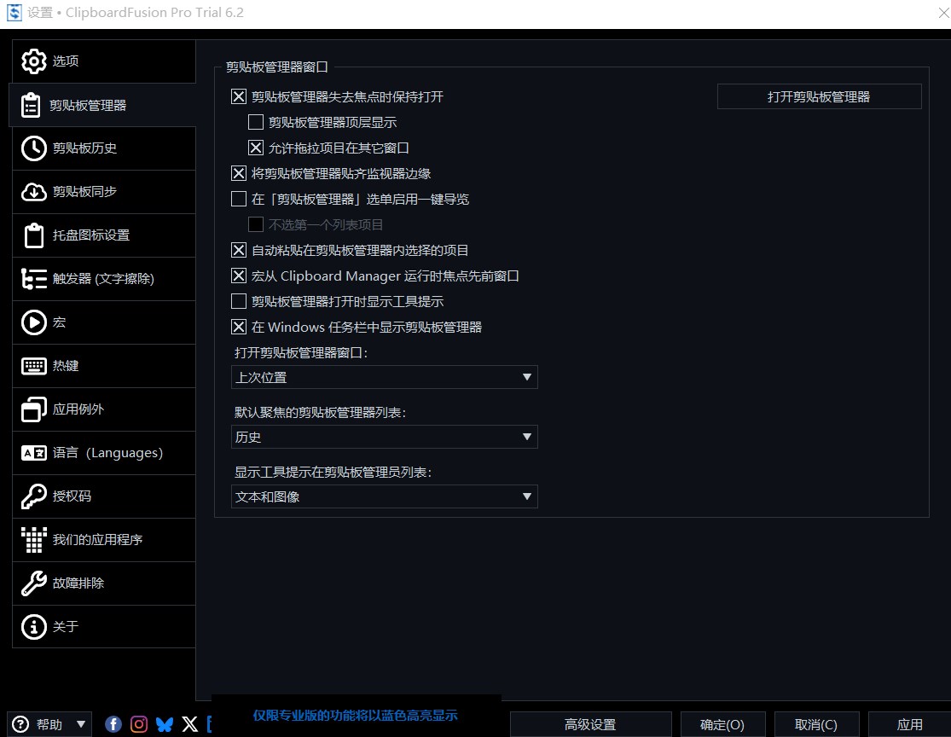Screen dimensions: 951x737
Task: Click the 显示工具提示在剪贴板管理员列表: label
Action: [x=333, y=472]
